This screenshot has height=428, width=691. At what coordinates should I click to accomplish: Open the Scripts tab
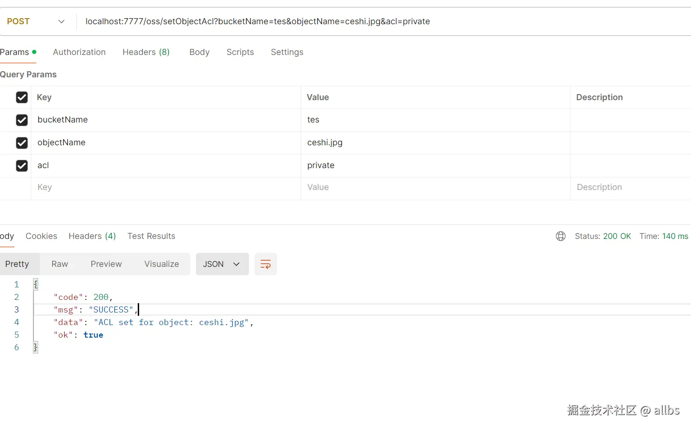coord(240,52)
